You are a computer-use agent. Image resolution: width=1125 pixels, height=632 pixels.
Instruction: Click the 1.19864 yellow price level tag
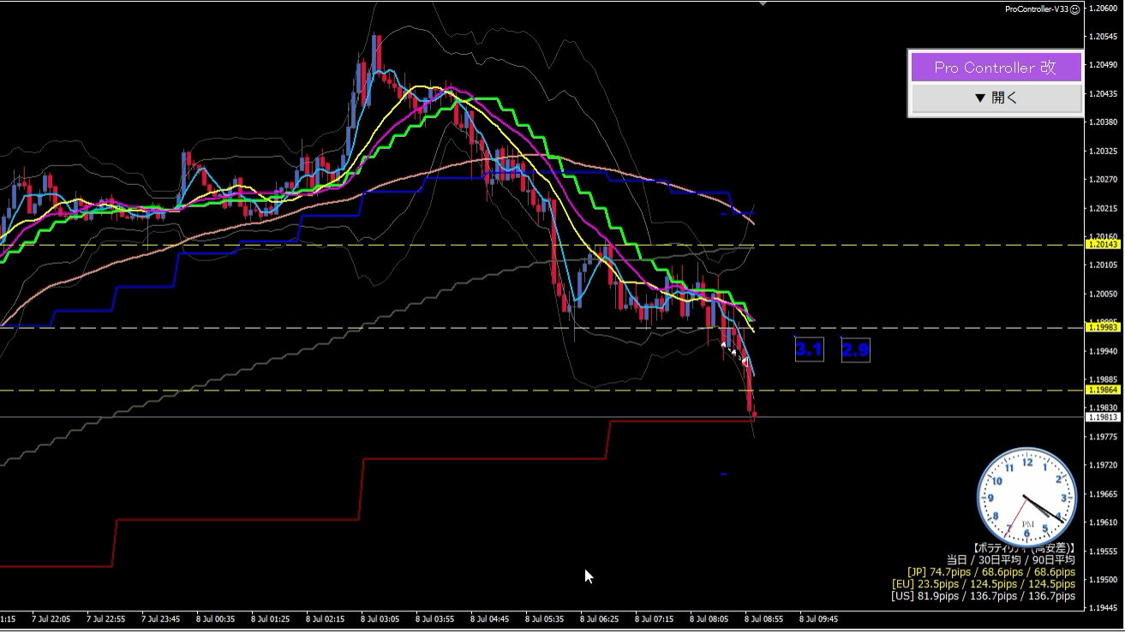[1102, 390]
